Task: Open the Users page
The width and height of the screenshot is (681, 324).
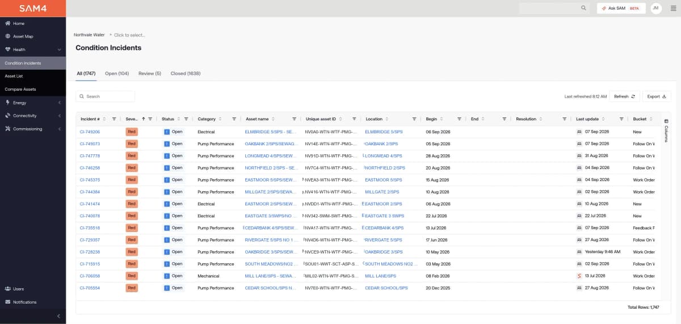Action: (x=18, y=289)
